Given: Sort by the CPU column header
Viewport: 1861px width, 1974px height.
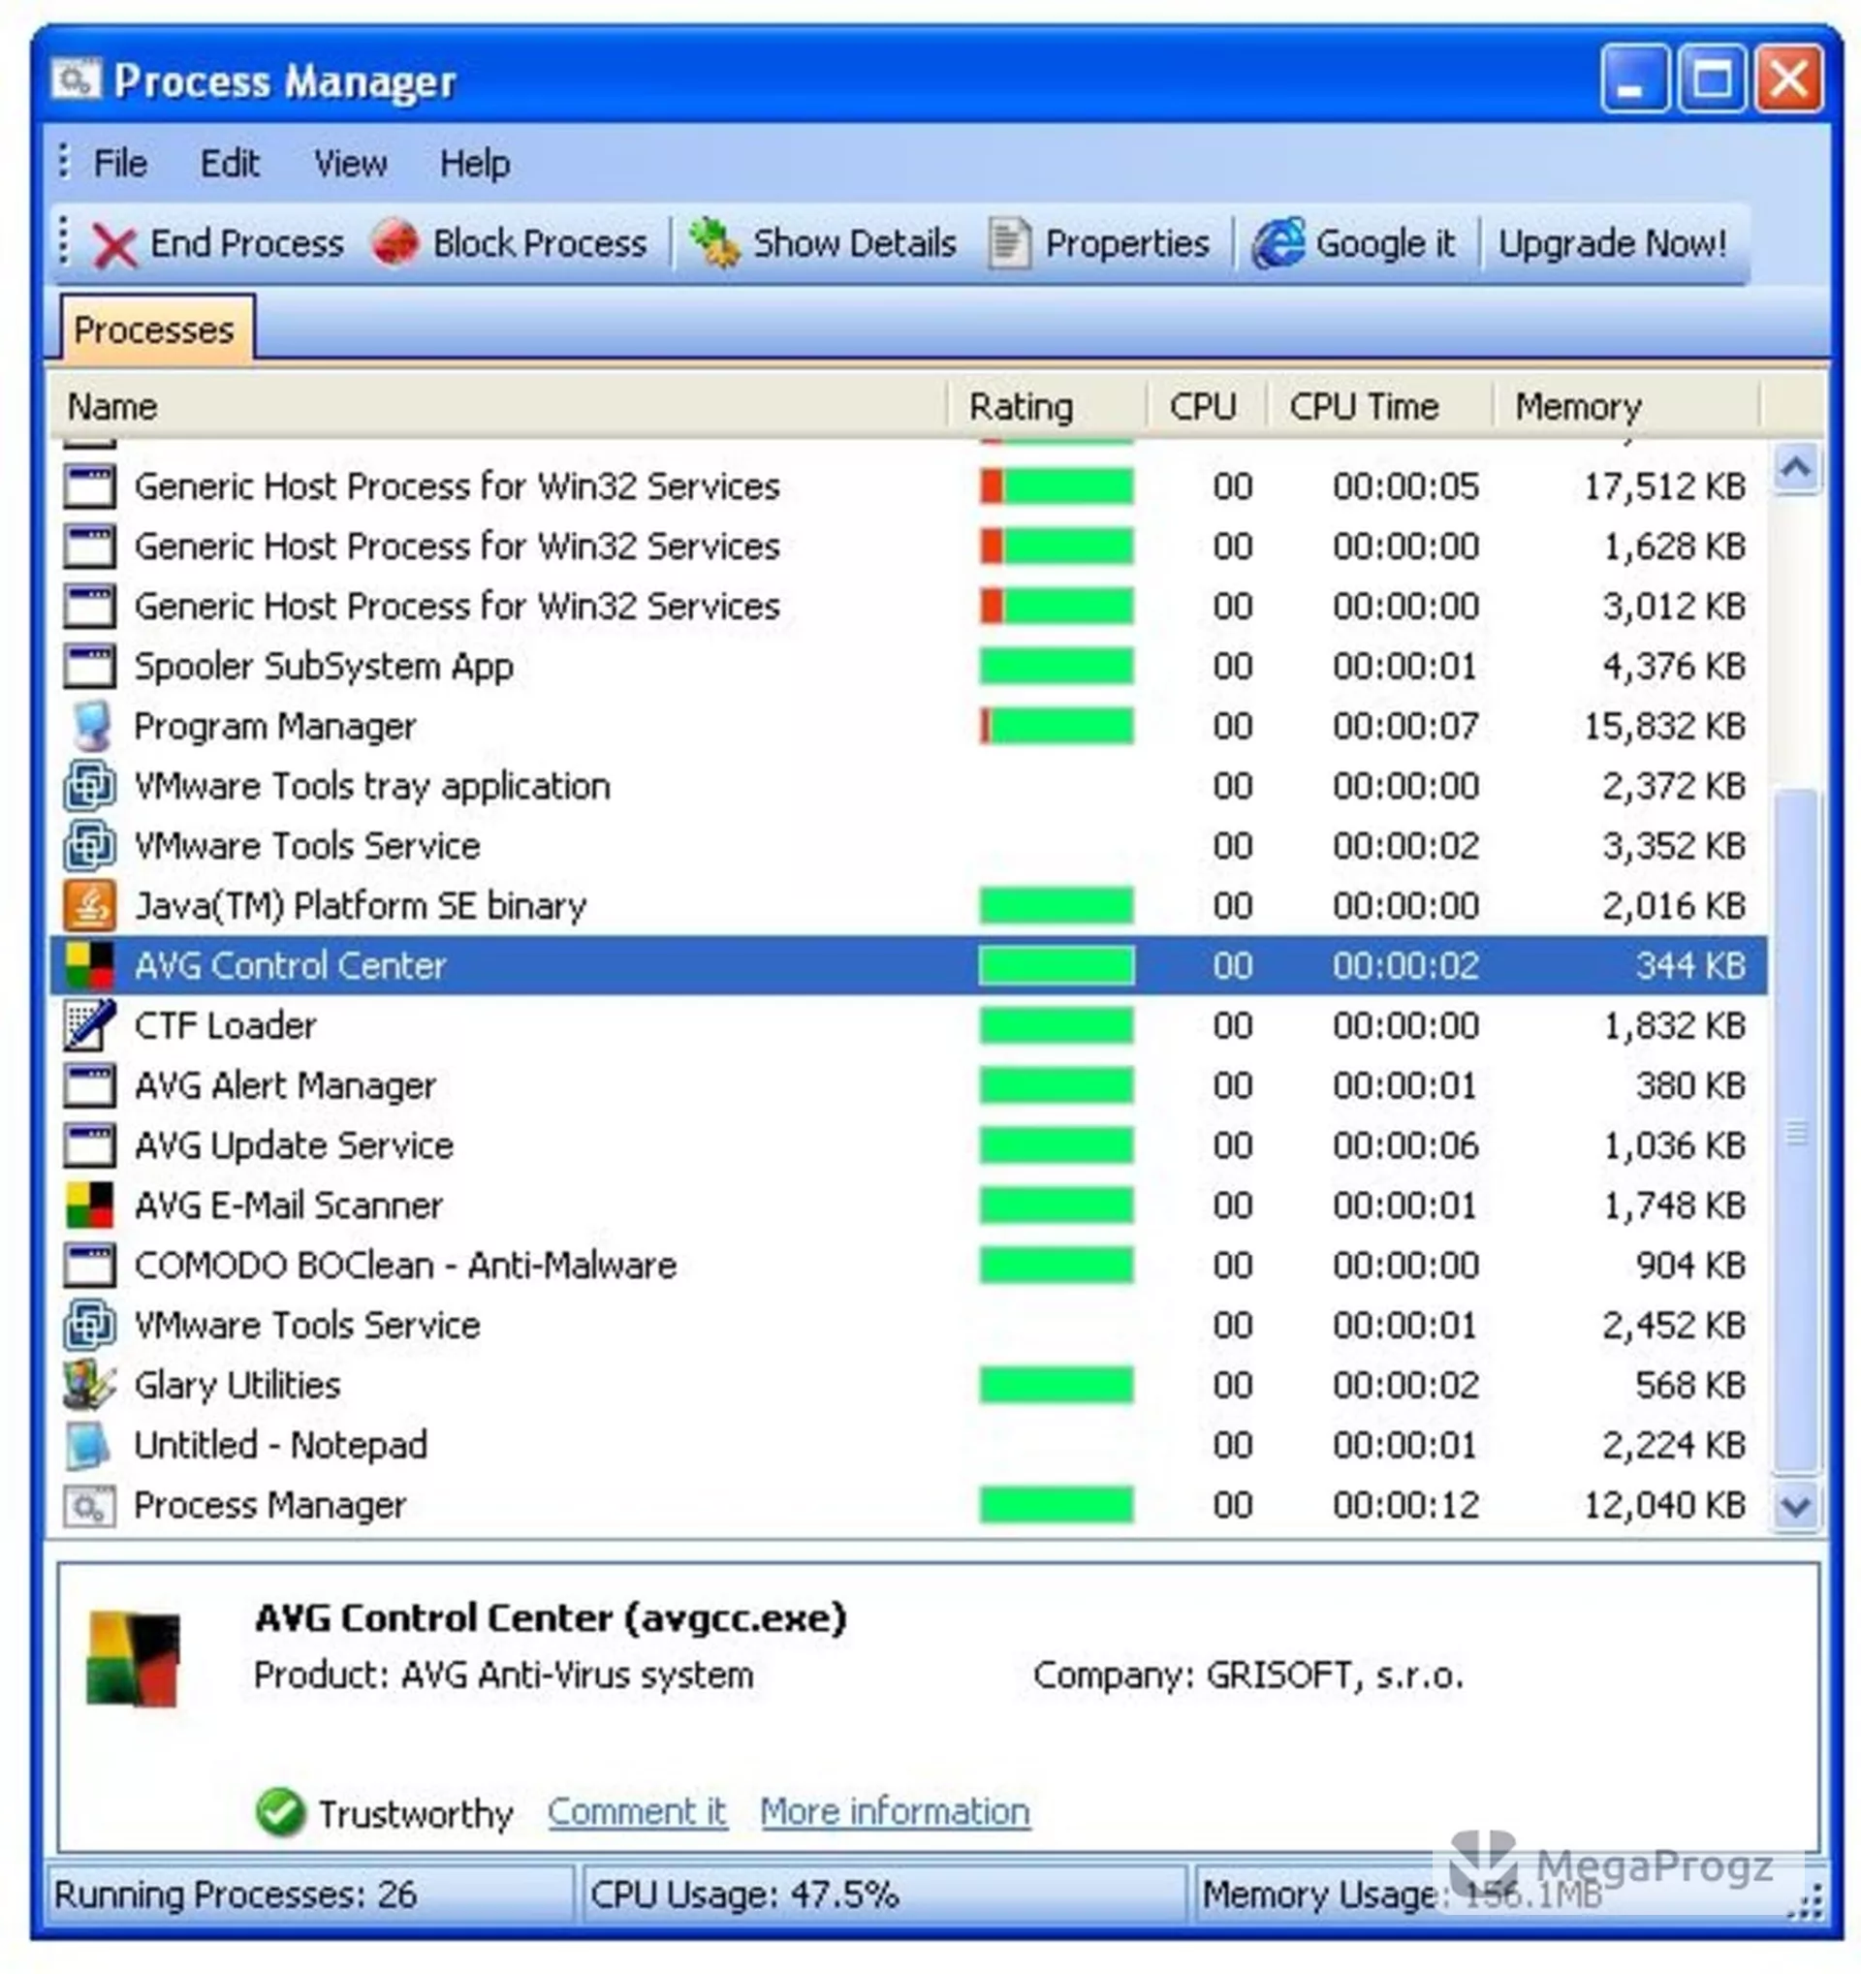Looking at the screenshot, I should tap(1206, 406).
